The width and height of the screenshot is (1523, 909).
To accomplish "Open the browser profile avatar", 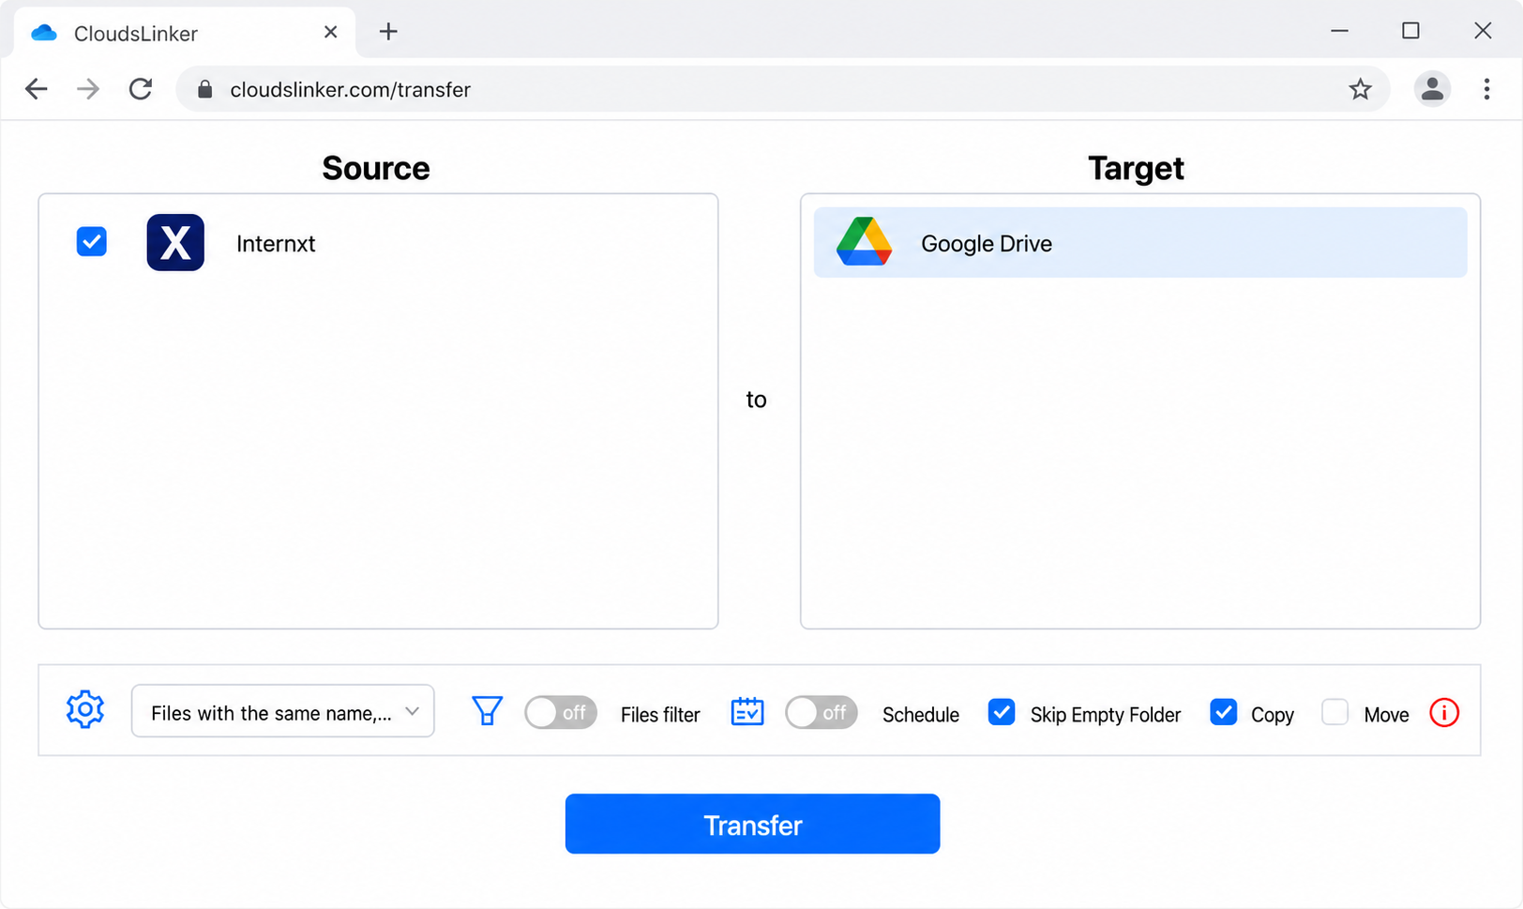I will (1432, 89).
